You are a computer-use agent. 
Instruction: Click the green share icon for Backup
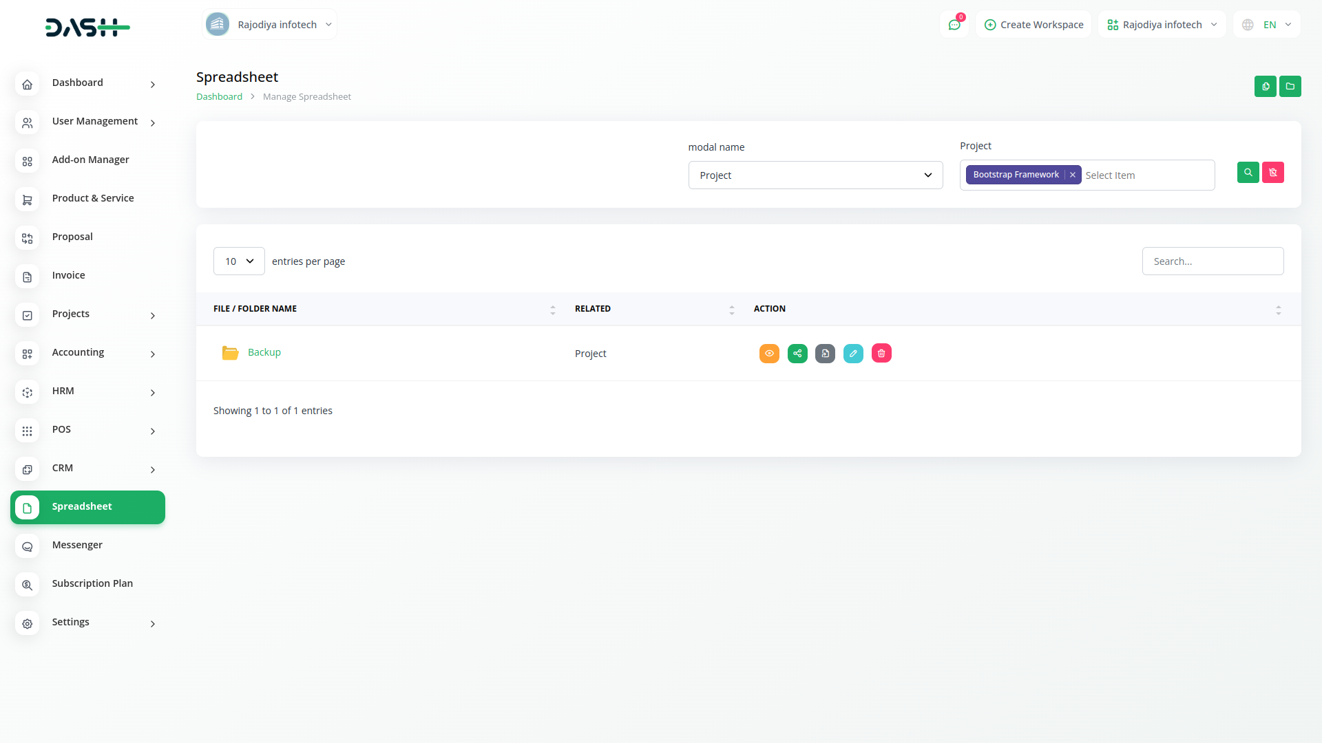point(797,354)
